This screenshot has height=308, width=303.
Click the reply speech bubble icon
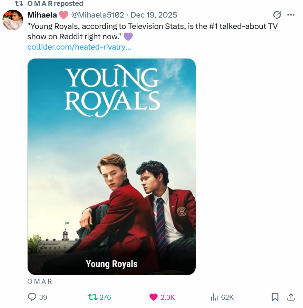[32, 297]
